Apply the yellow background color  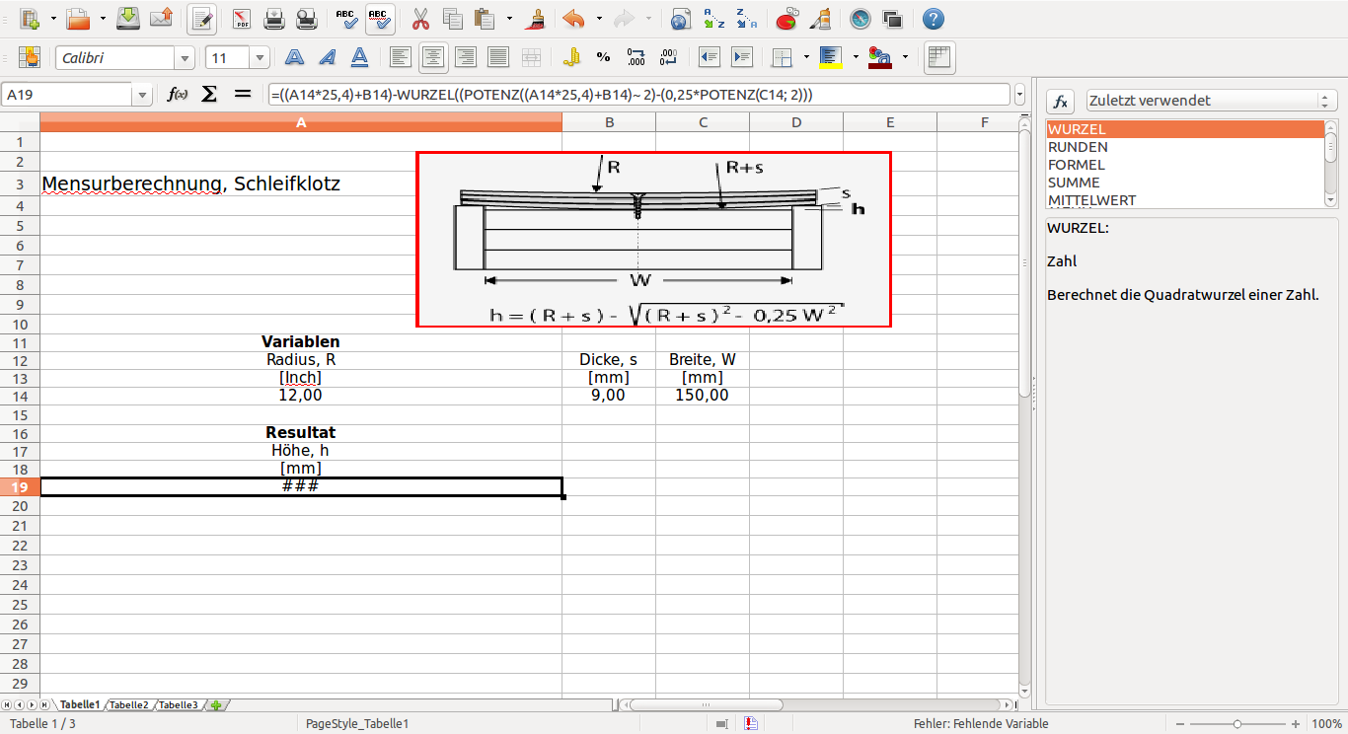coord(829,57)
